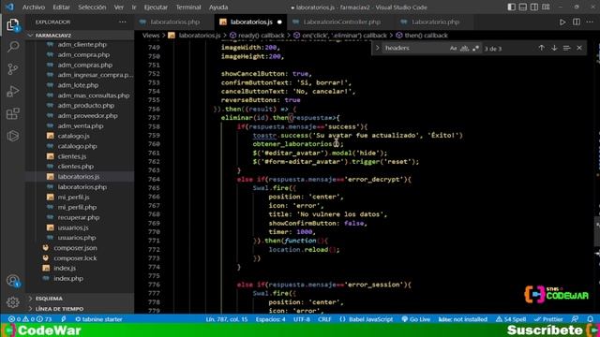Open the Ayuda menu
600x337 pixels.
[x=218, y=7]
